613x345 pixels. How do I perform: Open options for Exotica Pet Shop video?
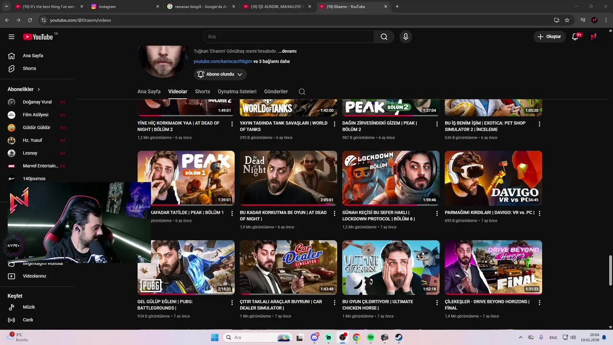[x=539, y=124]
